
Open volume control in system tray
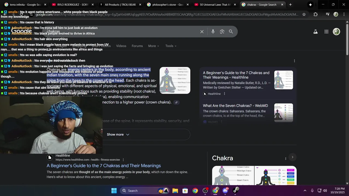pos(325,191)
